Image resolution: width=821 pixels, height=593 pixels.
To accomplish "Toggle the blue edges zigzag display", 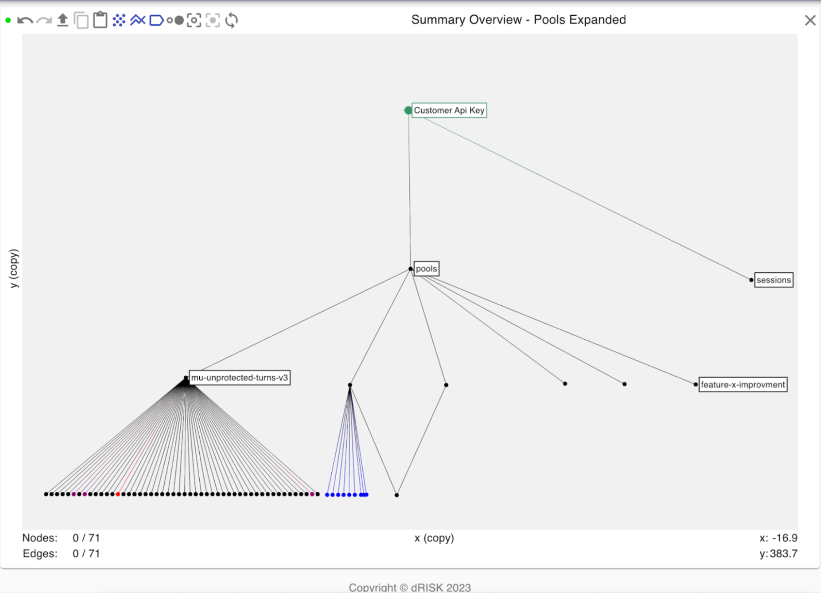I will (137, 20).
